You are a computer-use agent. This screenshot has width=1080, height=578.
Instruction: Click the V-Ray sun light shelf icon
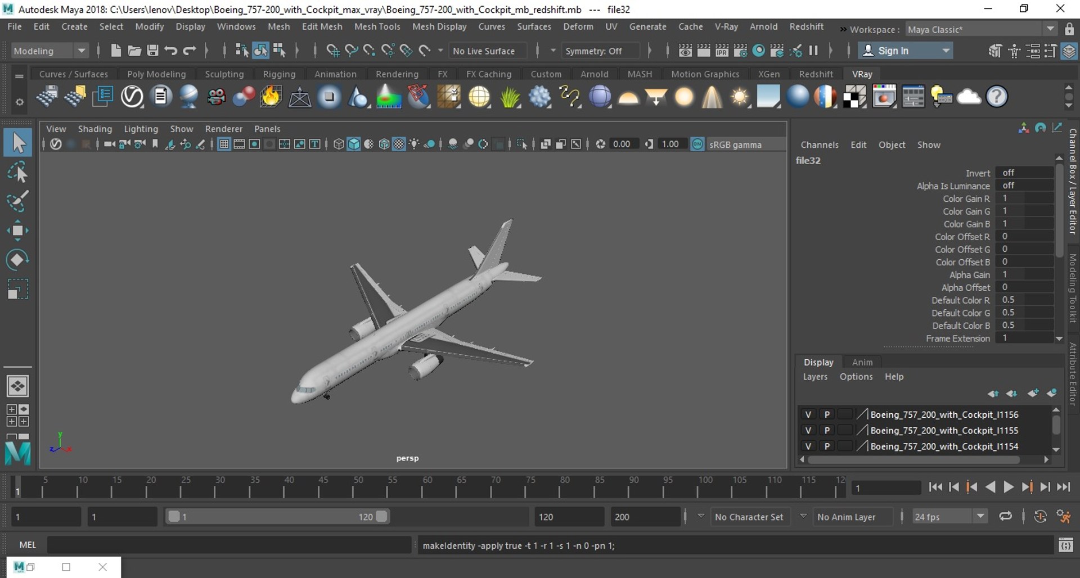point(740,97)
